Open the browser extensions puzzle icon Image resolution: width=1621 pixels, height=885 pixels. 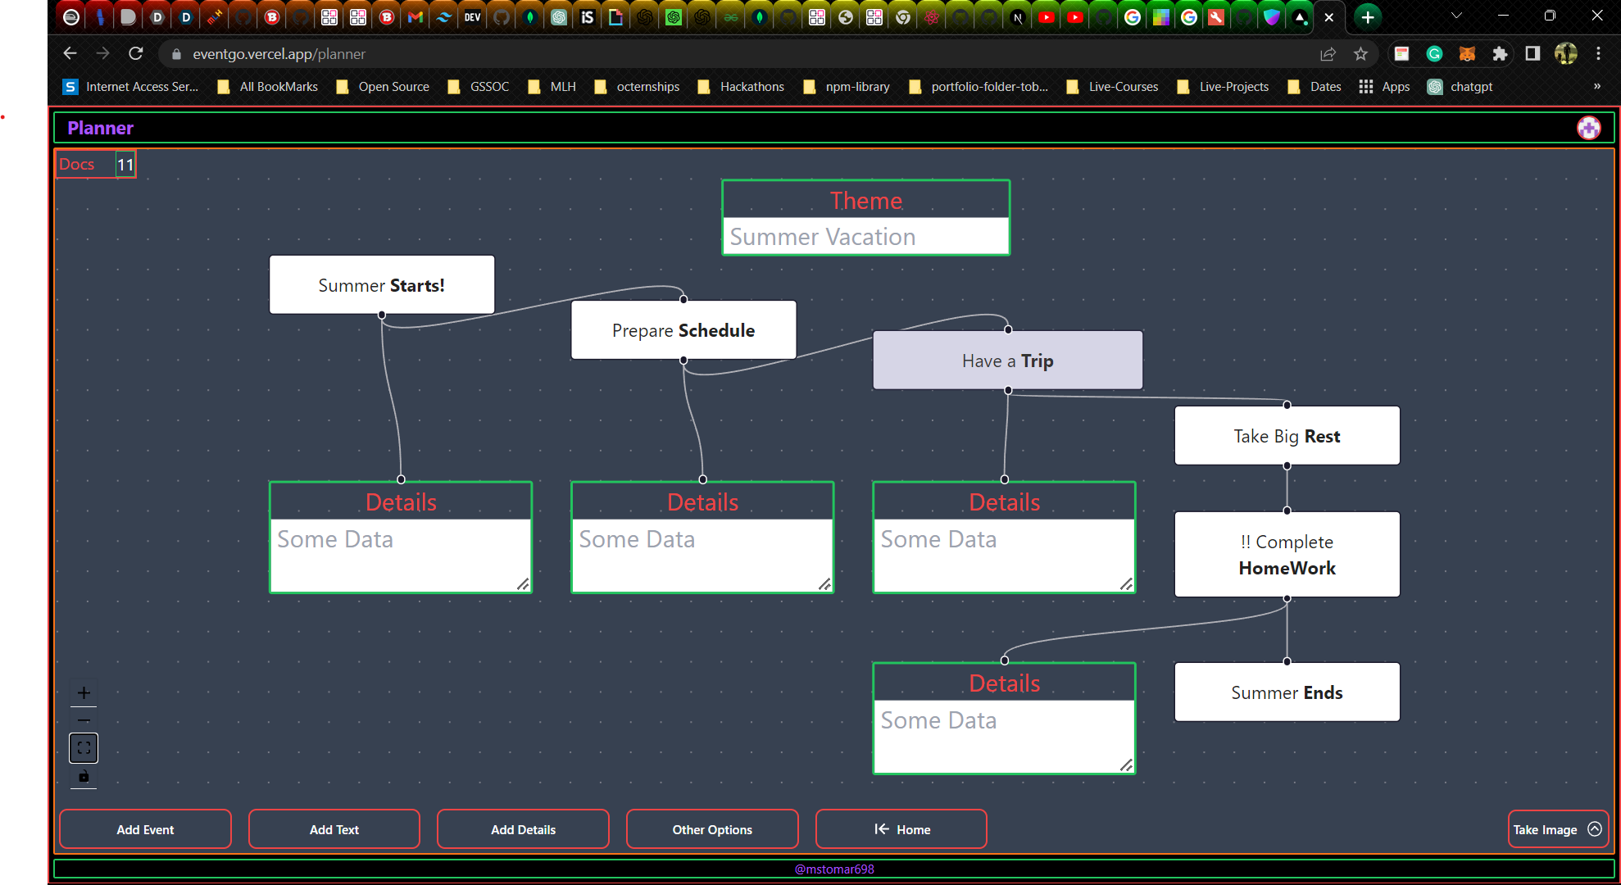pos(1500,54)
